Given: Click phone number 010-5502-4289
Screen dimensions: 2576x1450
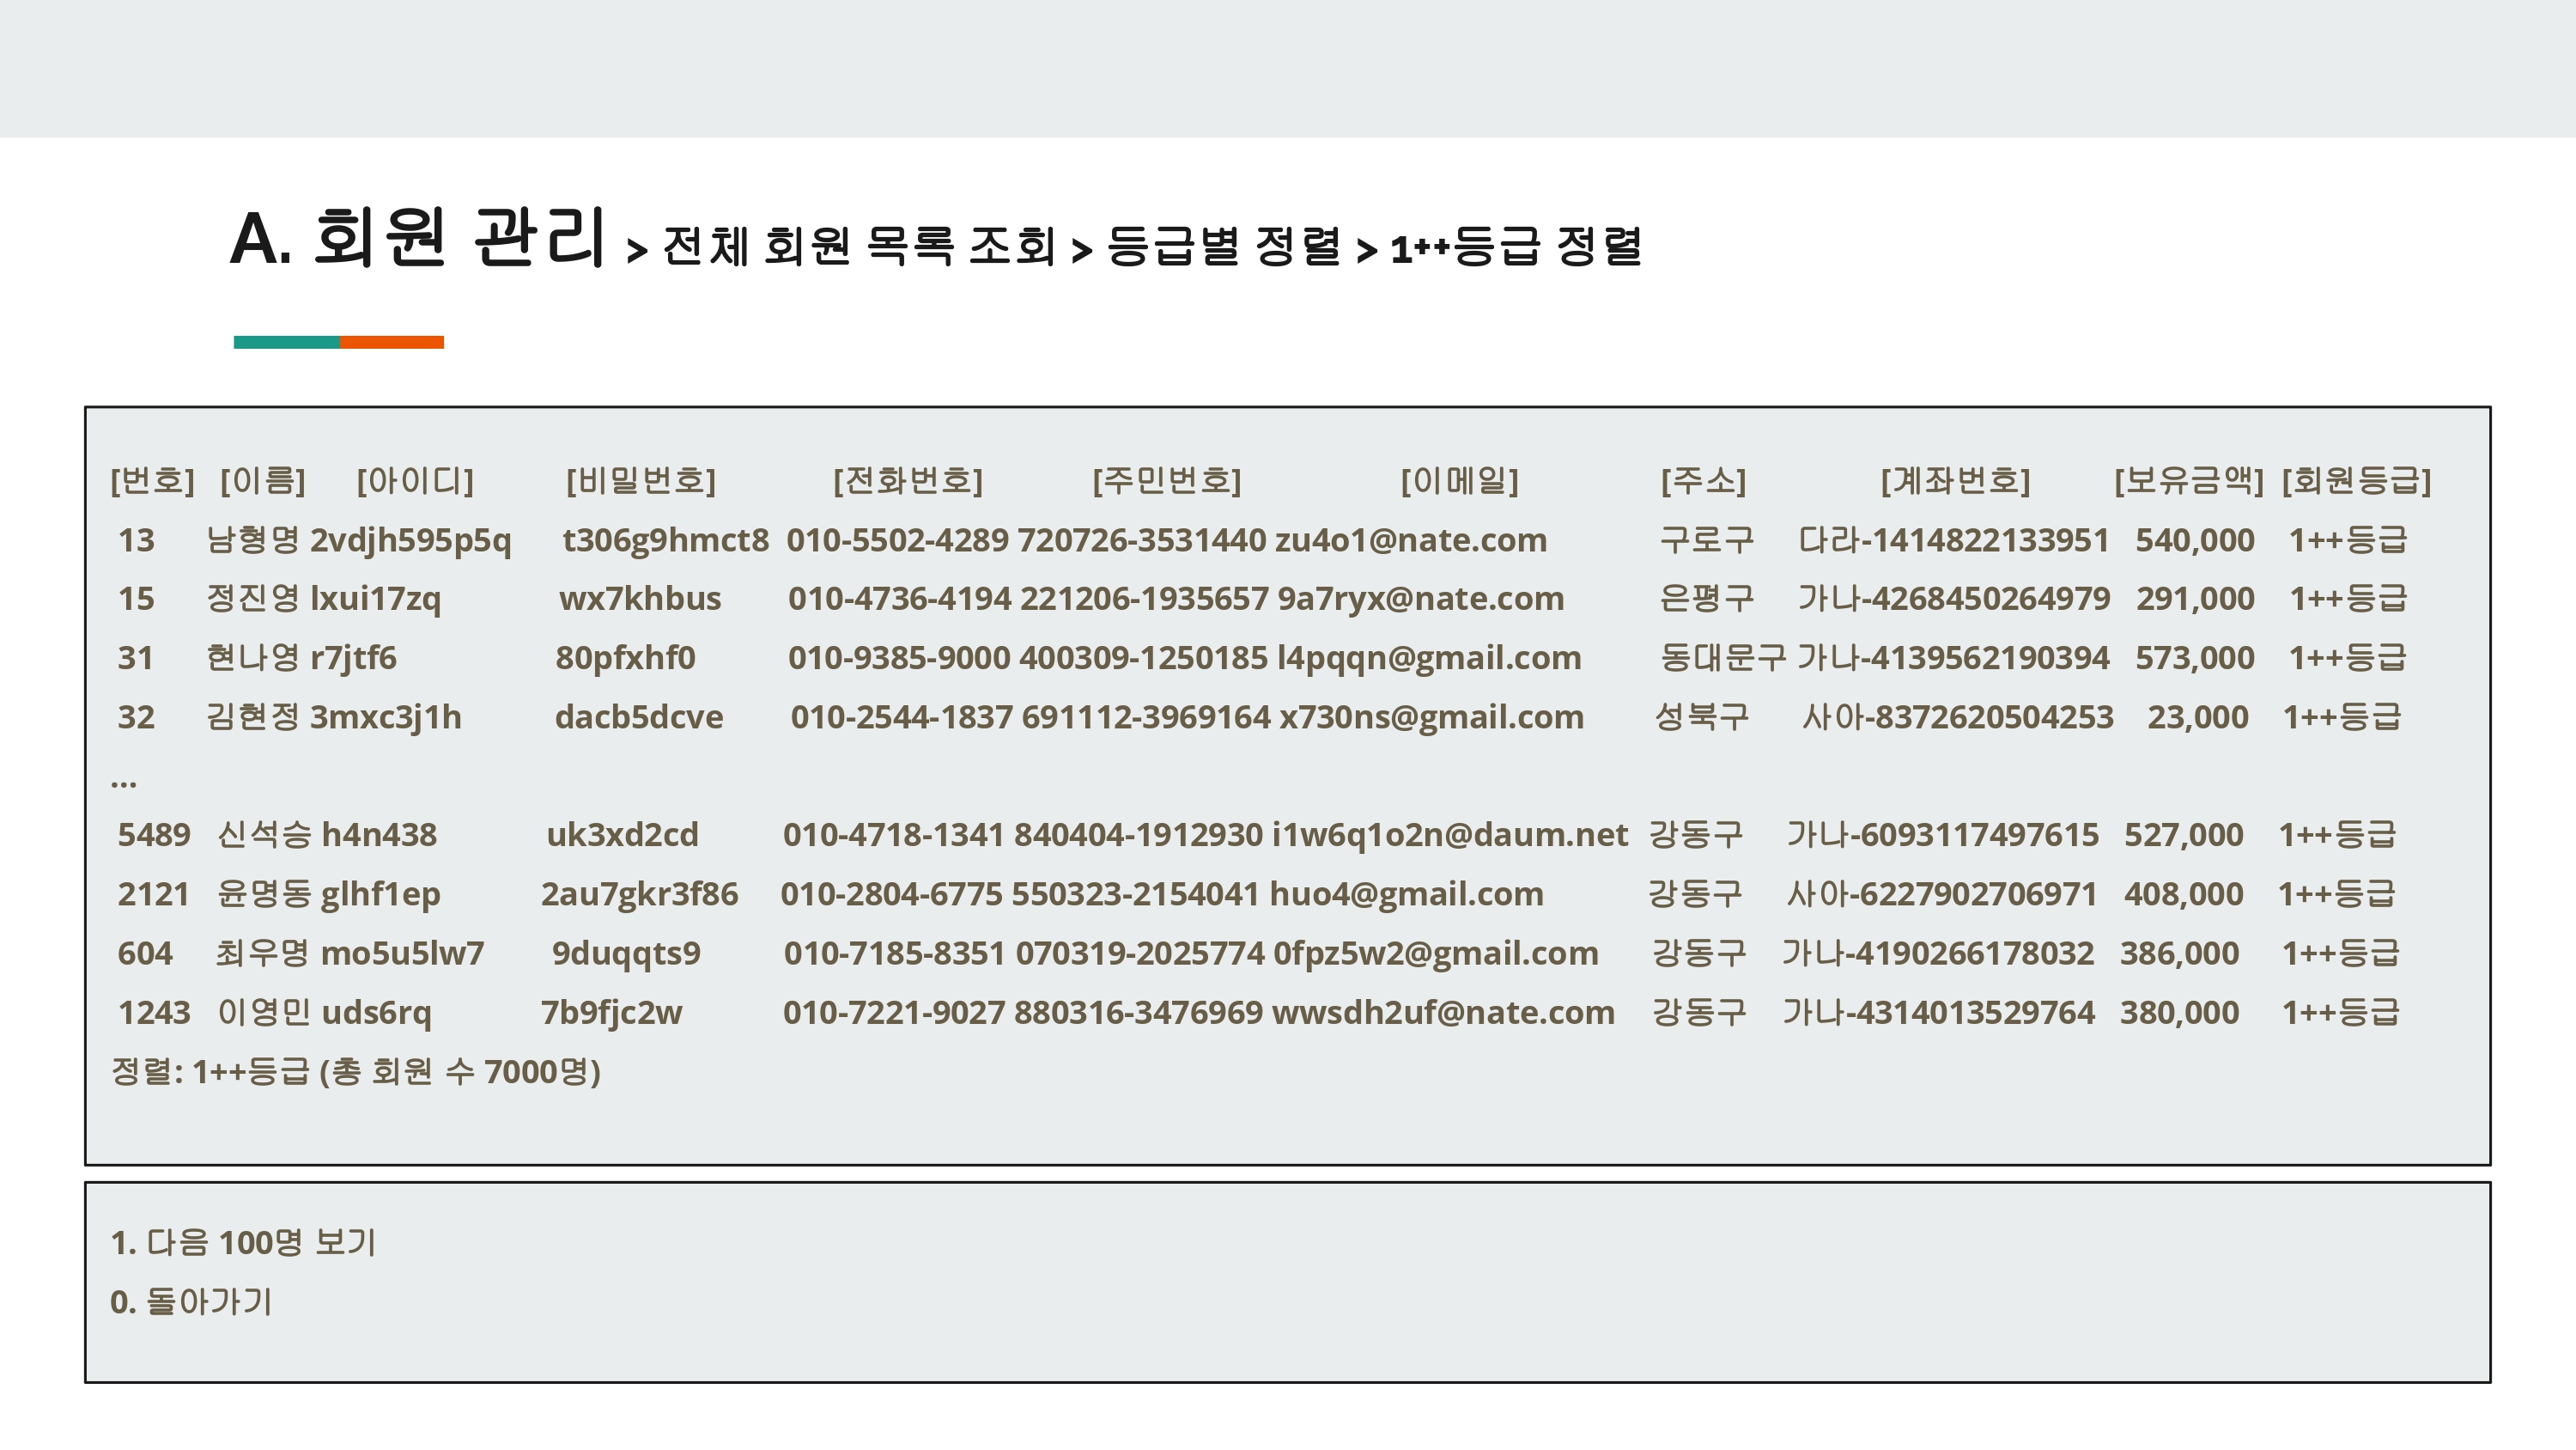Looking at the screenshot, I should [898, 539].
